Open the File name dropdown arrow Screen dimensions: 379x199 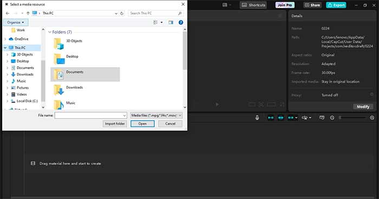(125, 115)
